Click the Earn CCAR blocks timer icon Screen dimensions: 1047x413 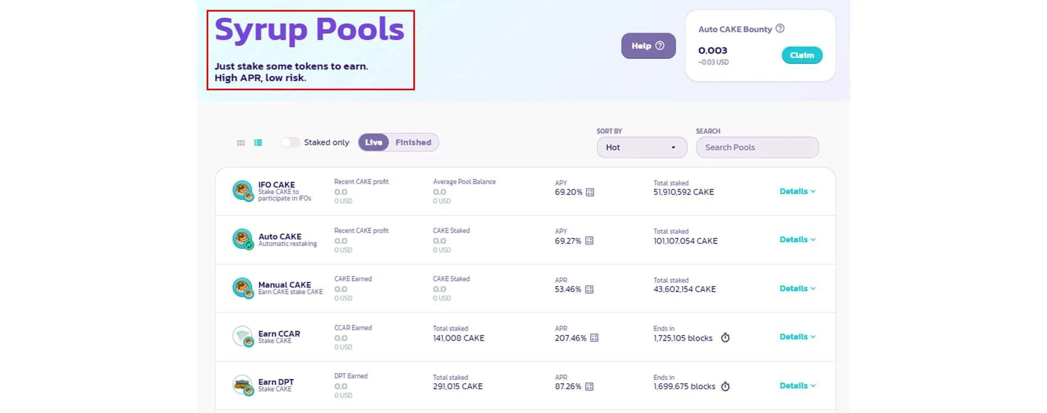pos(725,338)
